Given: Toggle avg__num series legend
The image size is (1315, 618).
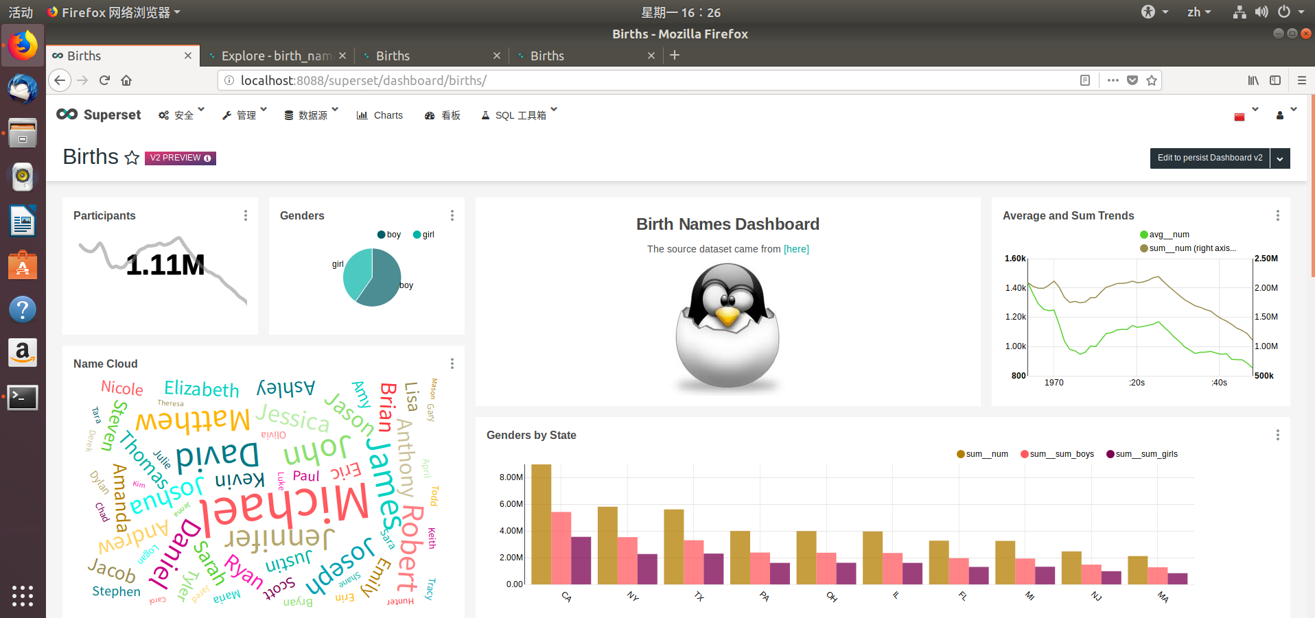Looking at the screenshot, I should tap(1165, 235).
